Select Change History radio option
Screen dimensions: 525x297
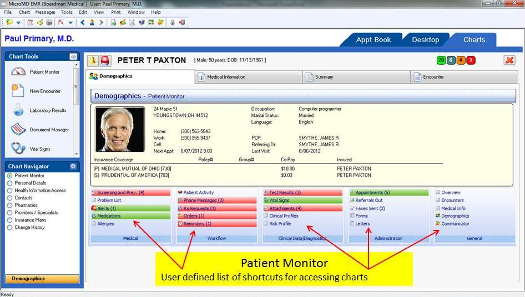pyautogui.click(x=9, y=227)
